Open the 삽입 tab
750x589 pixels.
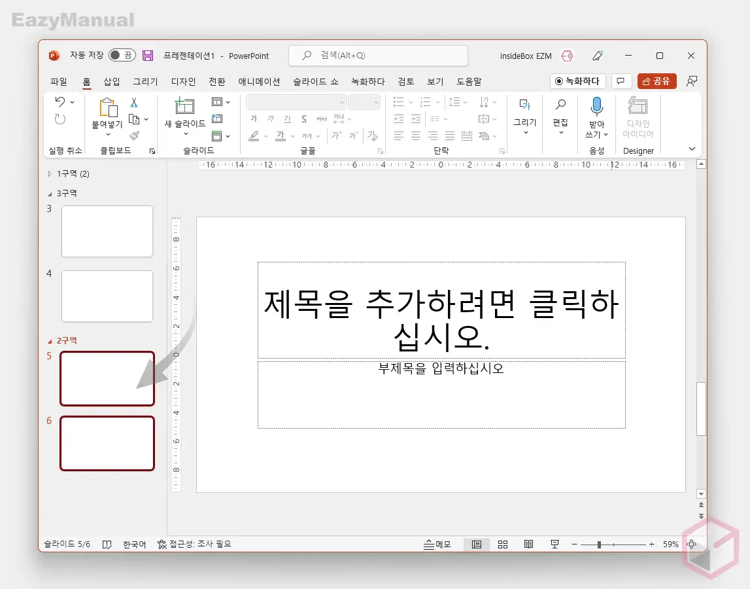(x=111, y=82)
